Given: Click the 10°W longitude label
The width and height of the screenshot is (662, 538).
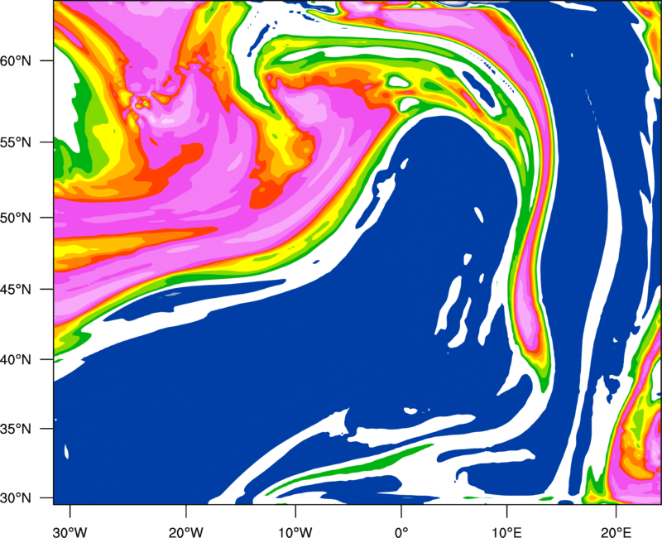Looking at the screenshot, I should click(295, 532).
